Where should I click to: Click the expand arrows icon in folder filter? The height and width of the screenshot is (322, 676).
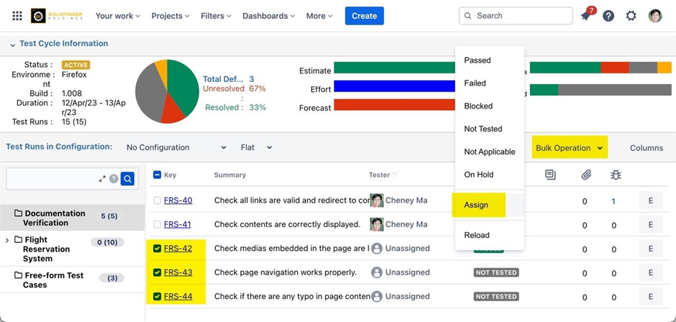pos(102,179)
